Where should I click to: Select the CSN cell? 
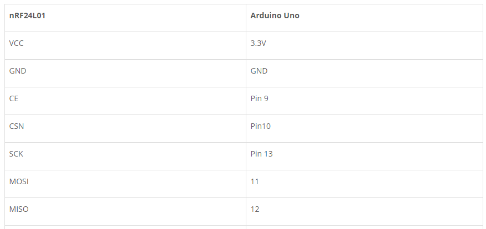(x=125, y=128)
